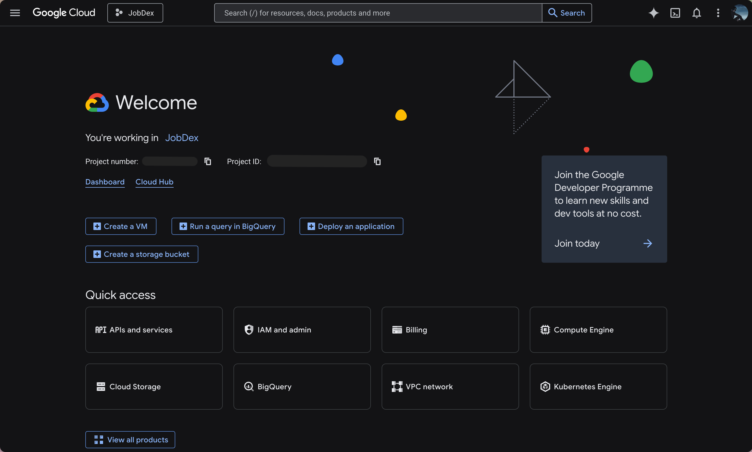Open APIs and services card
This screenshot has width=752, height=452.
coord(154,329)
